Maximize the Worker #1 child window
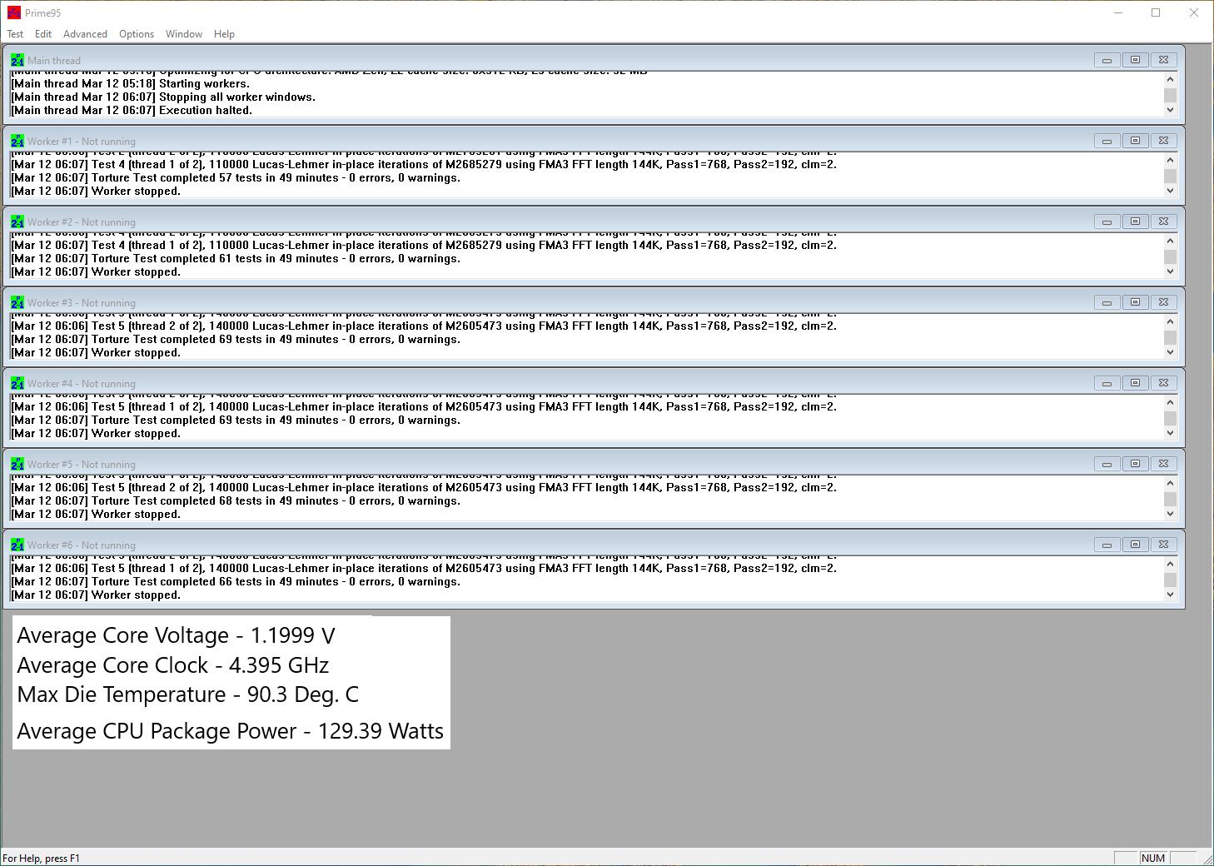Viewport: 1214px width, 866px height. click(1135, 141)
